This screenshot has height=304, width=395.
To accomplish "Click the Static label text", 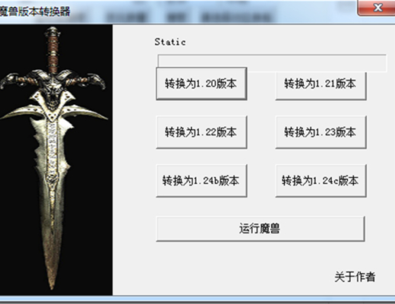I will tap(170, 42).
